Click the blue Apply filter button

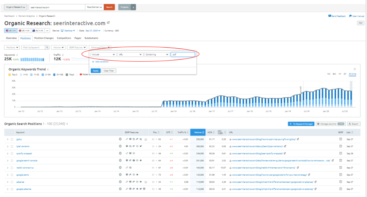coord(95,71)
